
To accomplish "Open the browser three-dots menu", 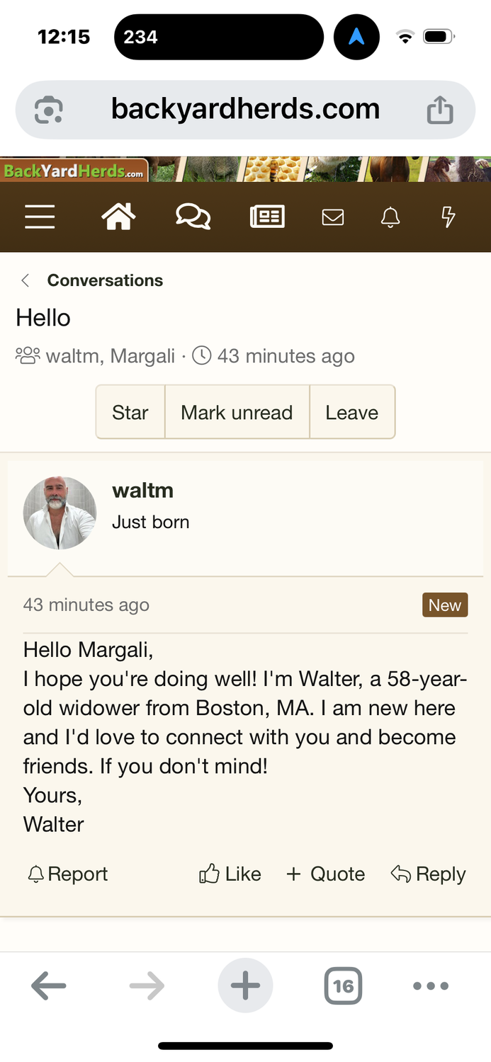I will (430, 986).
